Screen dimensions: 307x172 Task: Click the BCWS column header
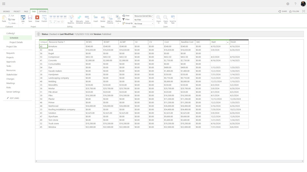94,42
